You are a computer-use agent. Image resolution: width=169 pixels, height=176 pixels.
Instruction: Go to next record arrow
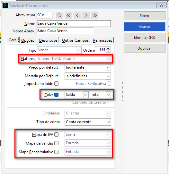[x=86, y=15]
